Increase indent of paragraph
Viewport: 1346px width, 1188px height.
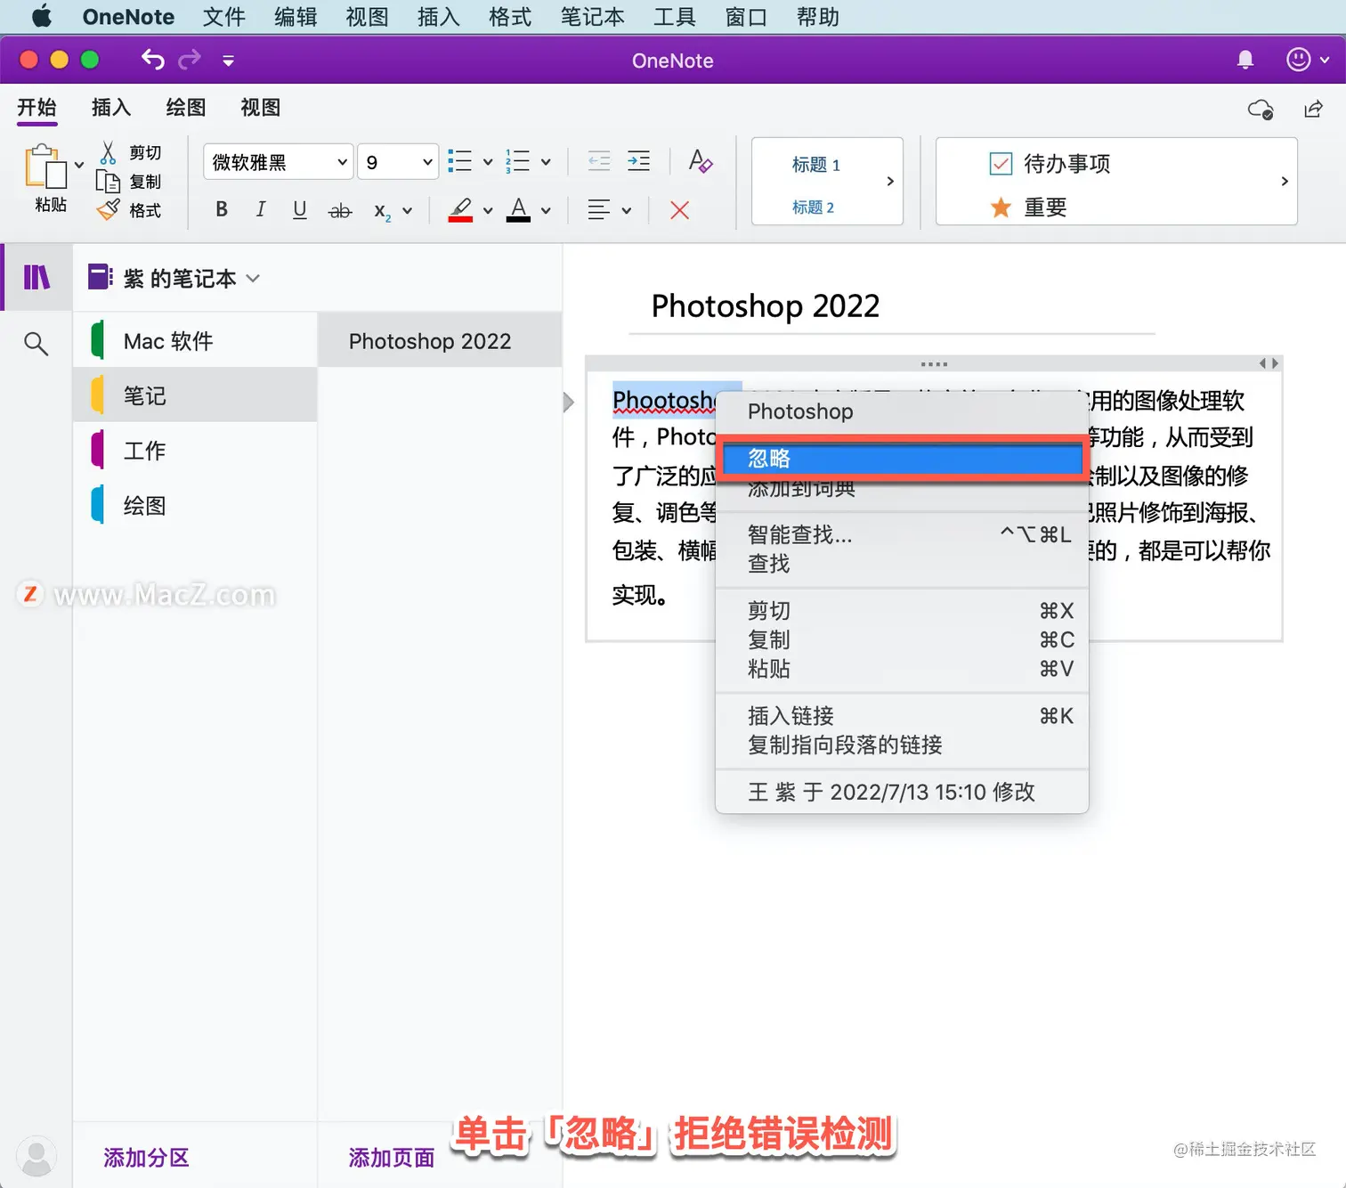pyautogui.click(x=638, y=161)
